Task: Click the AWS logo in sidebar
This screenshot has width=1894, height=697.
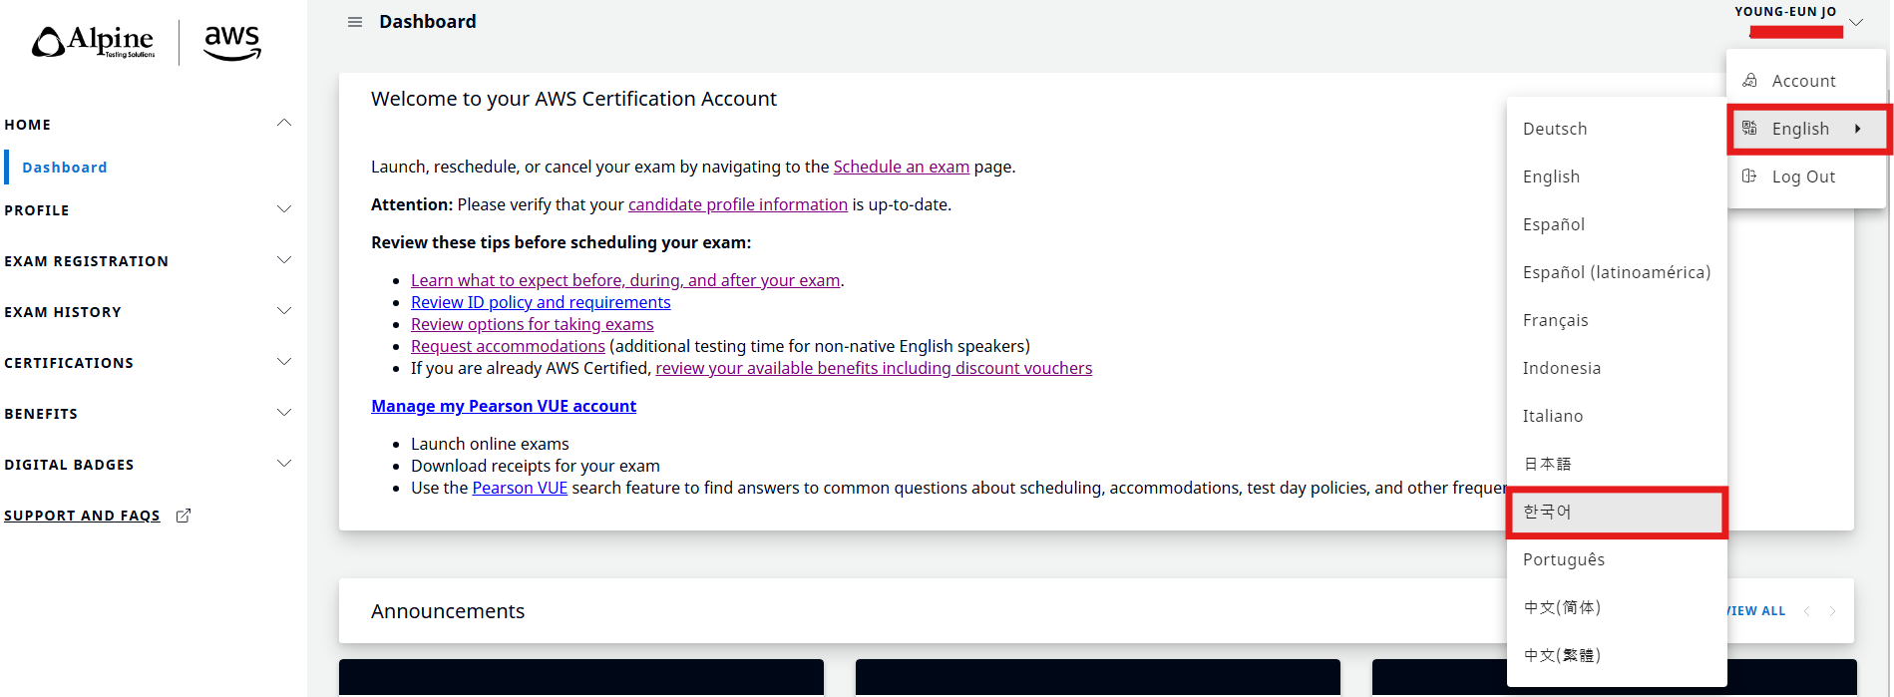Action: point(231,43)
